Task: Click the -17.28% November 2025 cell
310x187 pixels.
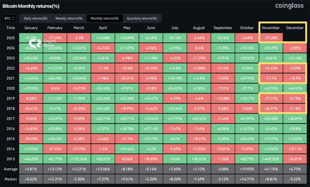Action: click(x=271, y=38)
